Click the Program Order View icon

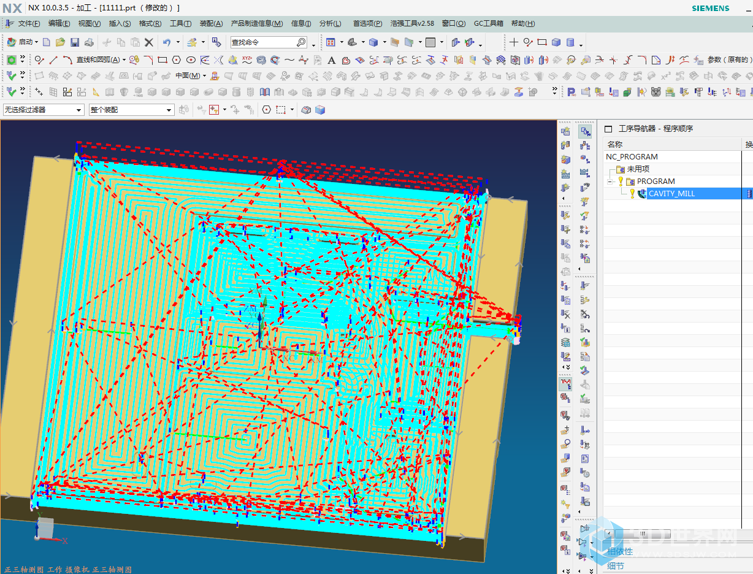[x=585, y=131]
